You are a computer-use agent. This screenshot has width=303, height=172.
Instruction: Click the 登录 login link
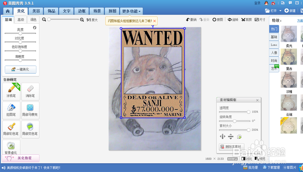(x=257, y=3)
